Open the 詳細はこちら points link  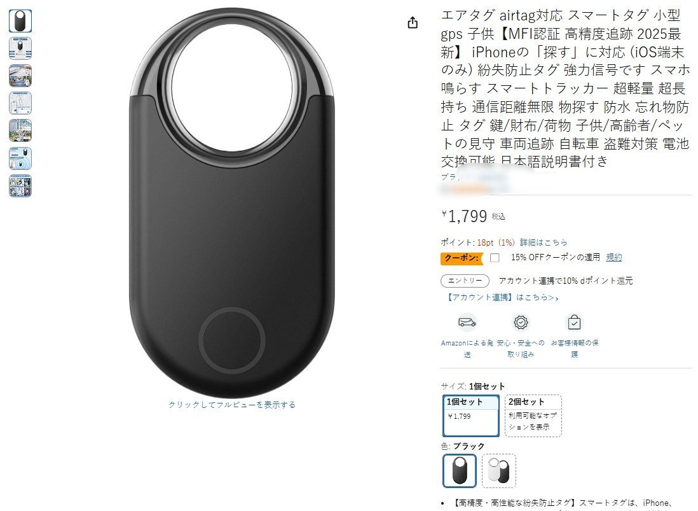(544, 242)
